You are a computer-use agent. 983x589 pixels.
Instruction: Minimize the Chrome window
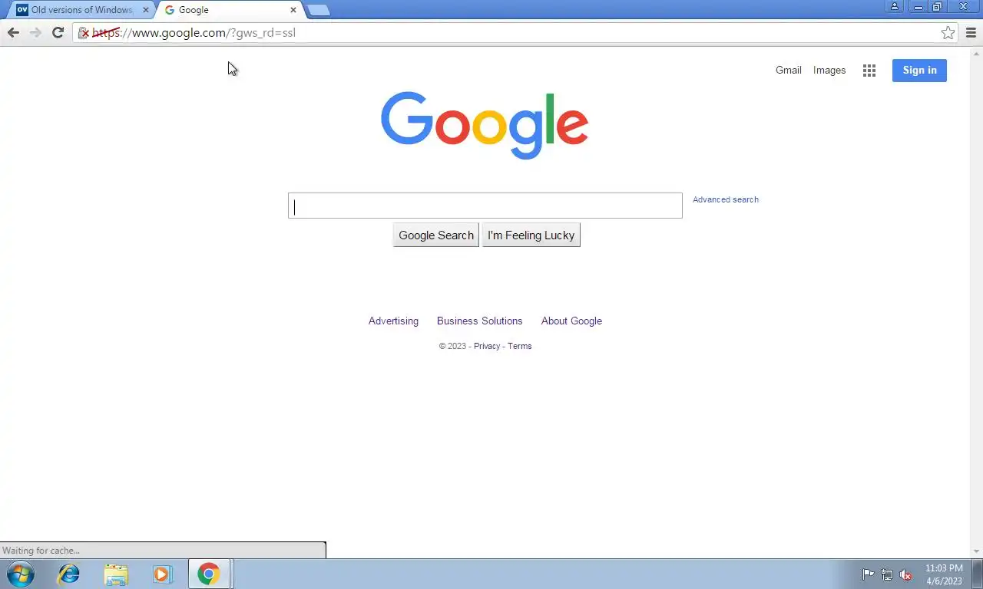918,6
